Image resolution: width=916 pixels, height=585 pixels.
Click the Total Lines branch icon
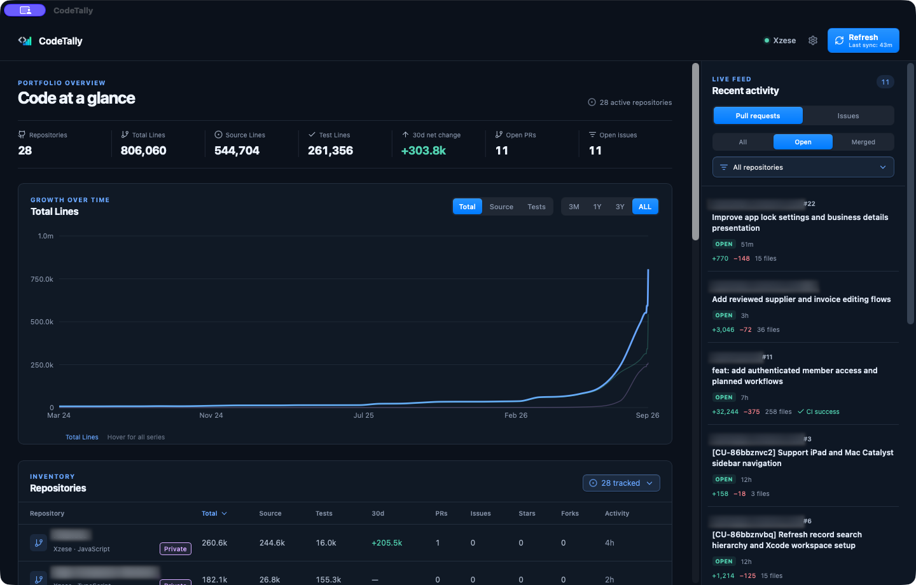(x=125, y=135)
